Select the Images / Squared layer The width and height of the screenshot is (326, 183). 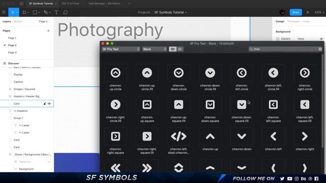(24, 89)
